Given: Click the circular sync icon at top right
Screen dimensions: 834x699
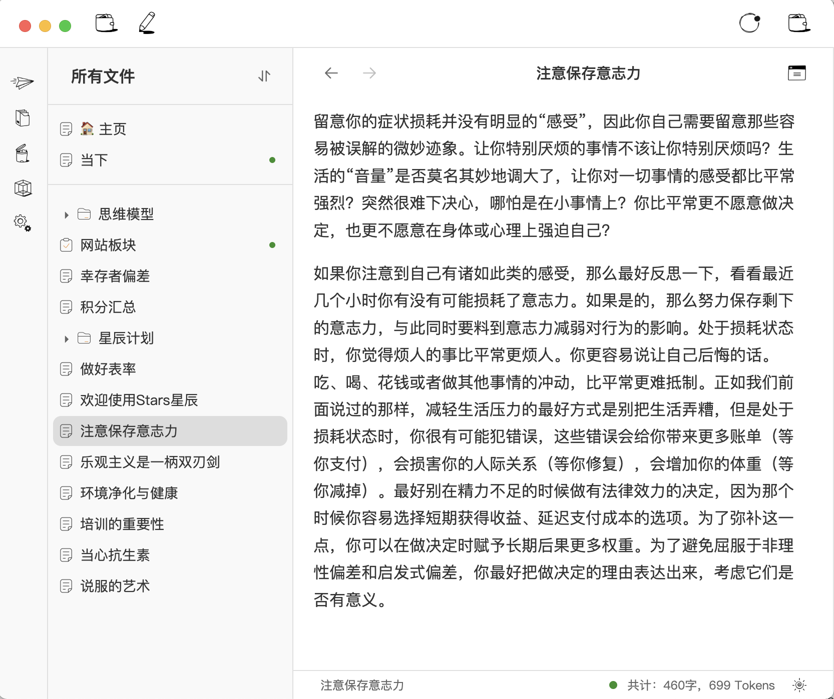Looking at the screenshot, I should [749, 23].
